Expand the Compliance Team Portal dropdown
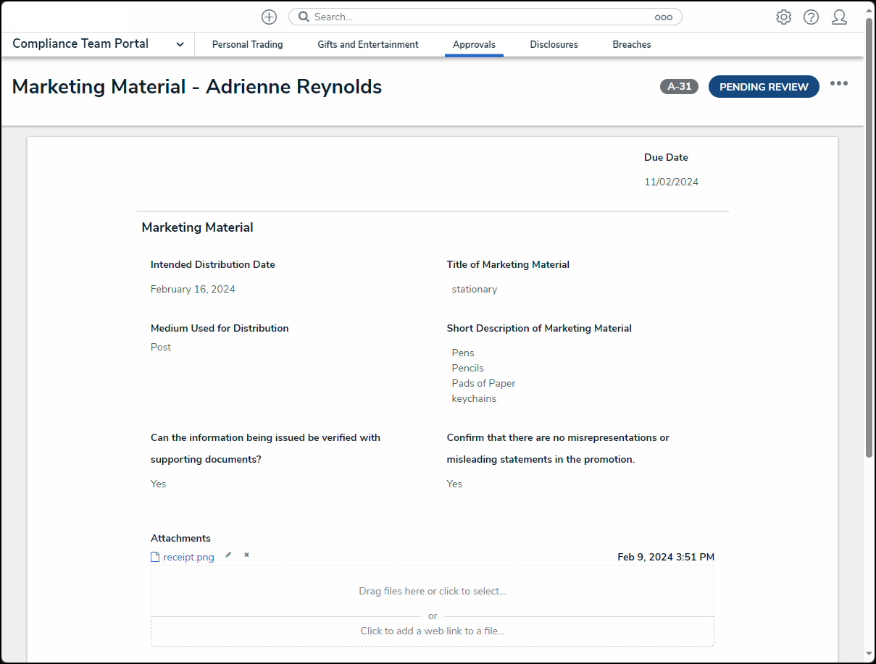This screenshot has width=876, height=664. (180, 45)
